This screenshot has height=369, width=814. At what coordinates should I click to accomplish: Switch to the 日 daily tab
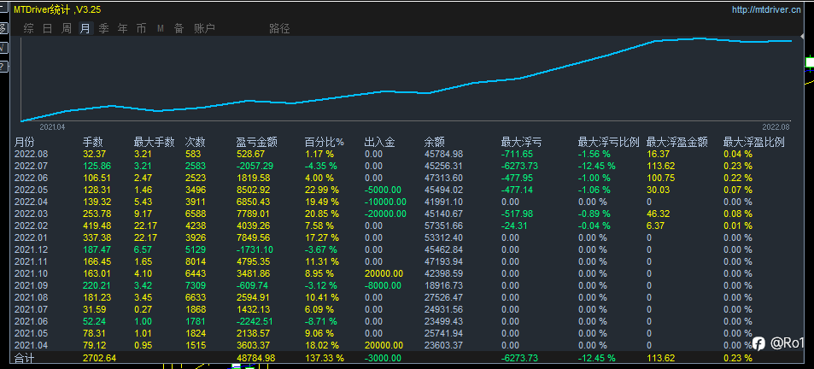[x=47, y=28]
